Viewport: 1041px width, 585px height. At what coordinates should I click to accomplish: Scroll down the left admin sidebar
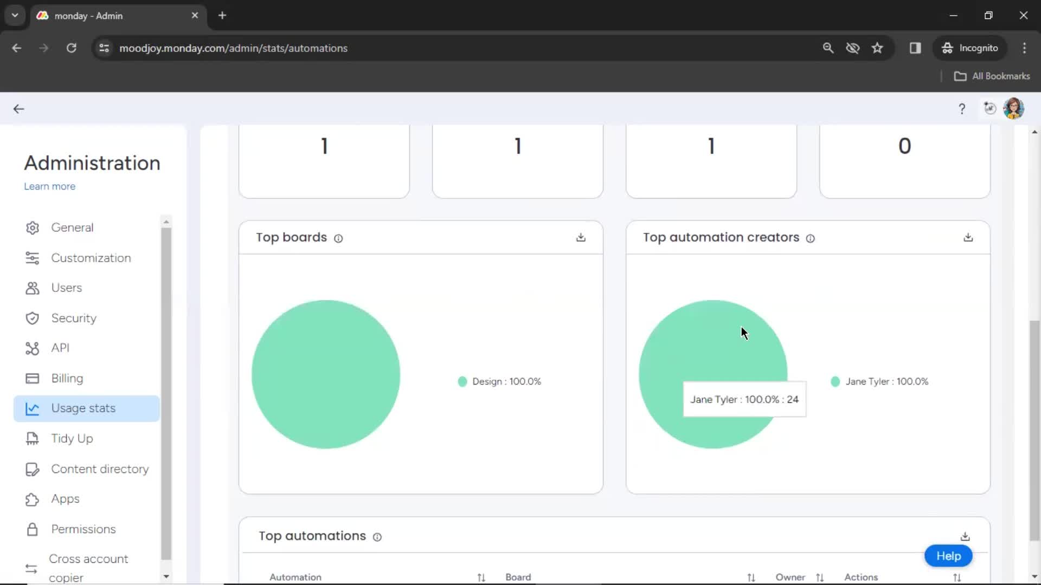point(165,577)
